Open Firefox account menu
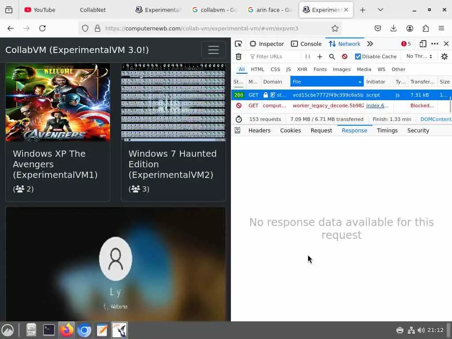Screen dimensions: 452x339 (410, 28)
